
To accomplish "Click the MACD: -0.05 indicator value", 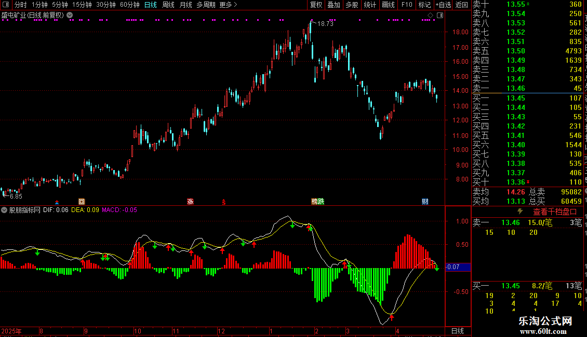I will coord(119,210).
